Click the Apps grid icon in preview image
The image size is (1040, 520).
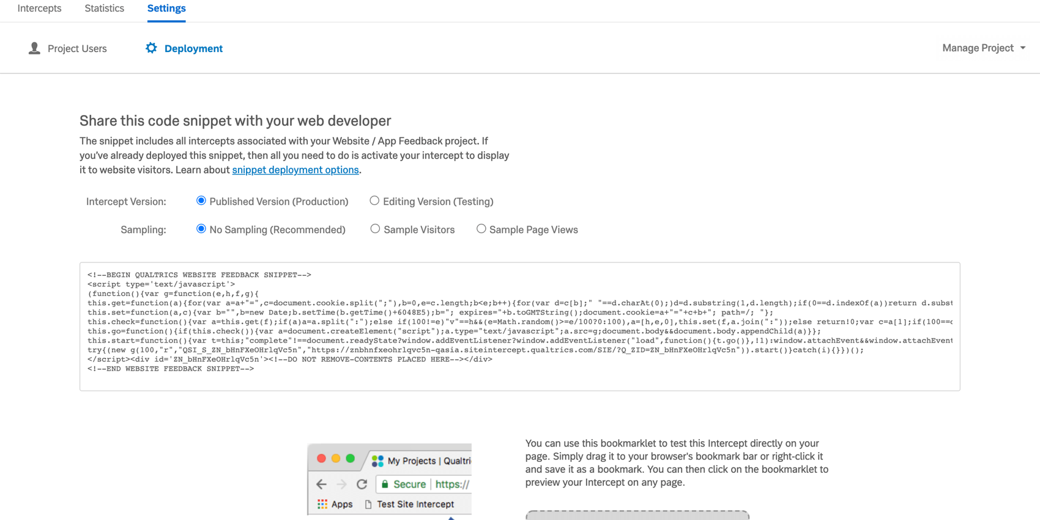(322, 504)
